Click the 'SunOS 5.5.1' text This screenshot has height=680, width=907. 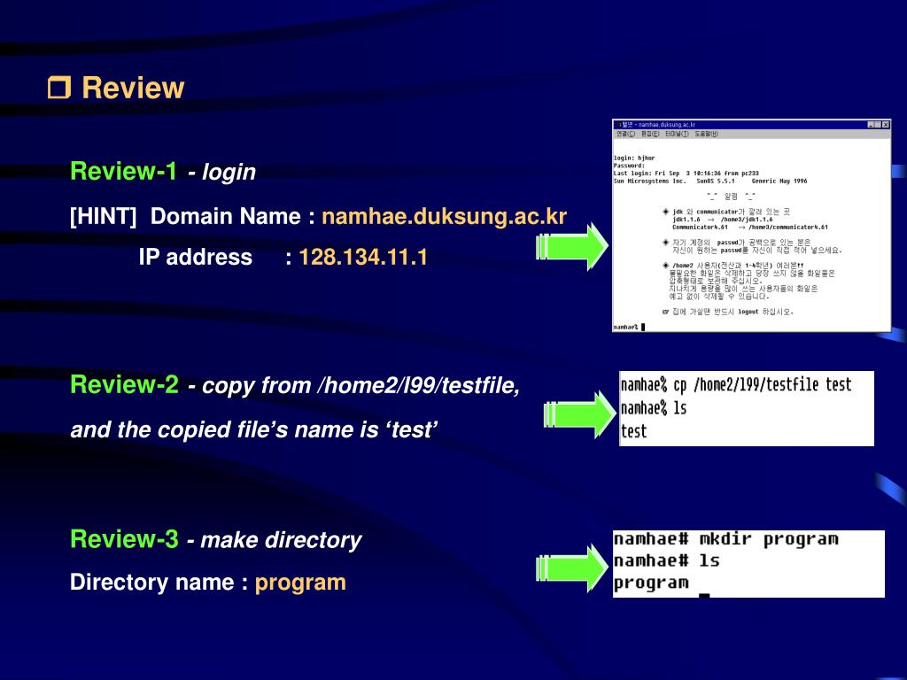(x=716, y=181)
